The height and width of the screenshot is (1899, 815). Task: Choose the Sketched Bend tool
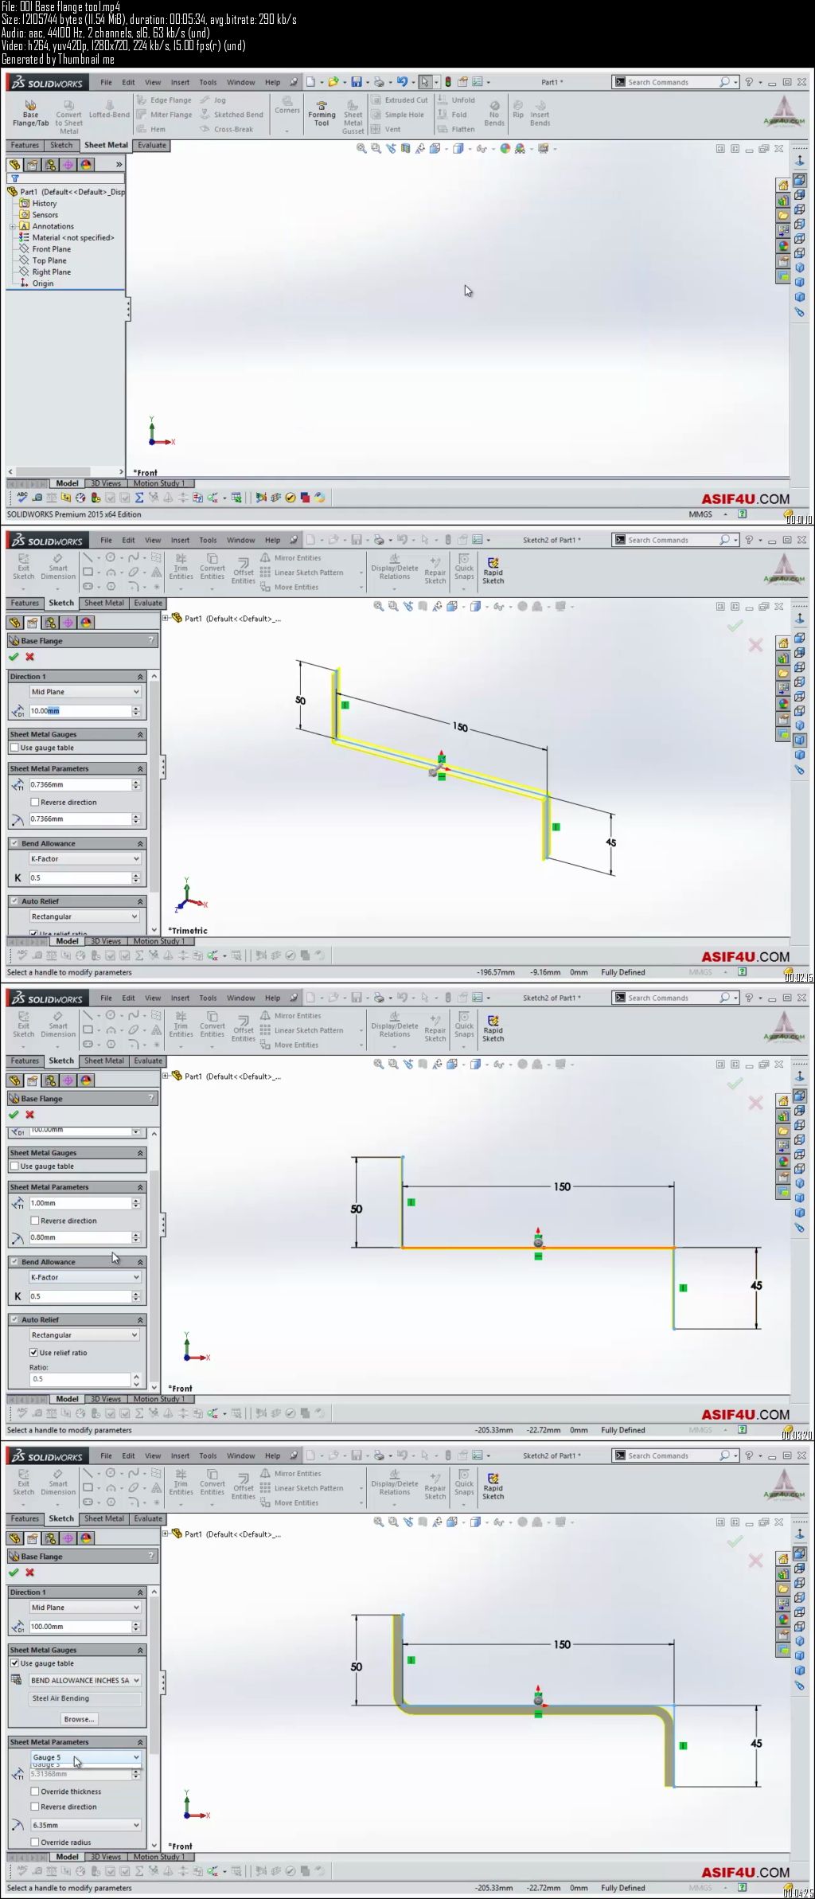tap(232, 115)
